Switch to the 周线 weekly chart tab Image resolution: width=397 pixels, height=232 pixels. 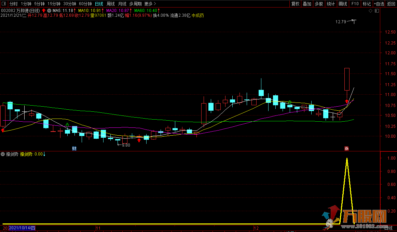pos(111,4)
